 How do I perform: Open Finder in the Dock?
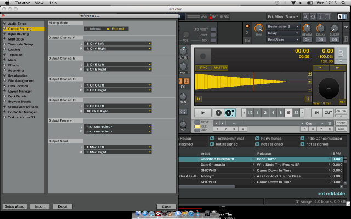point(138,214)
